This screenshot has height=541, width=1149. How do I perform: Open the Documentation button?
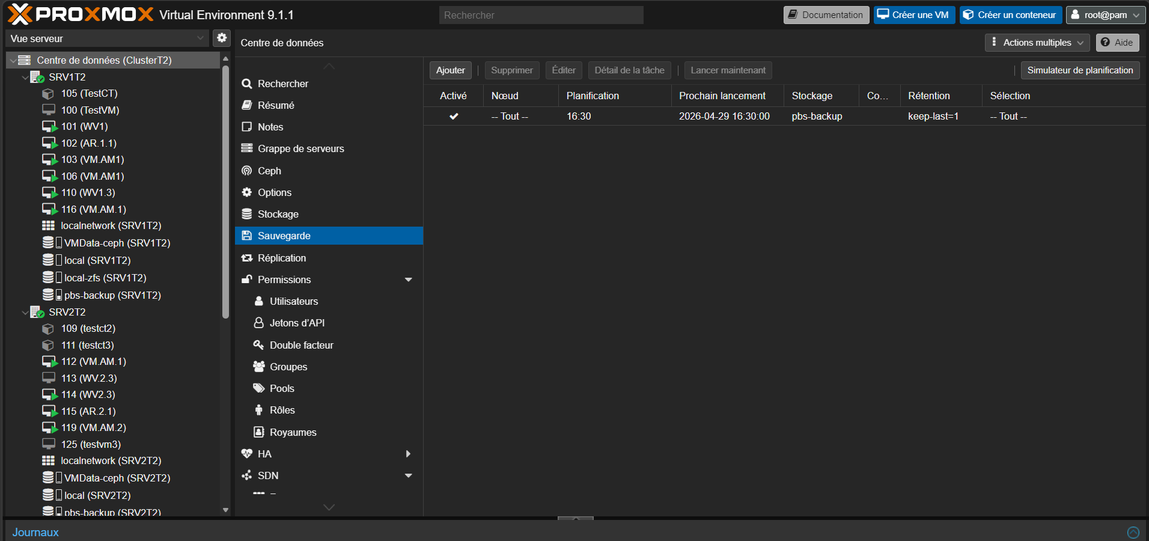click(x=826, y=15)
